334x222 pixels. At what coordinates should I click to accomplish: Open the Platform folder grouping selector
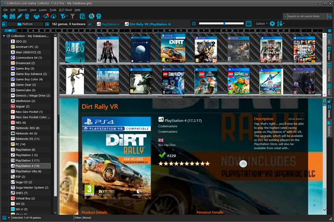coord(25,24)
